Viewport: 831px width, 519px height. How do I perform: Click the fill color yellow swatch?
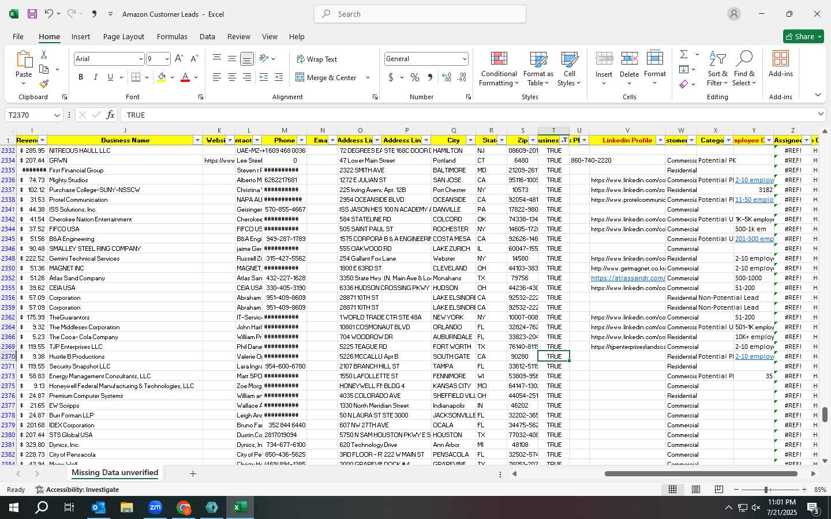click(162, 77)
